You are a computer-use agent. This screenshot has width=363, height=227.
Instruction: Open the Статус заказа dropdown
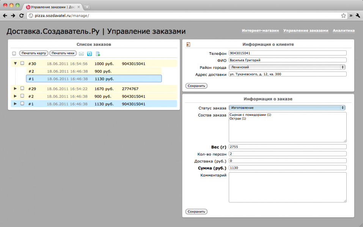point(287,108)
